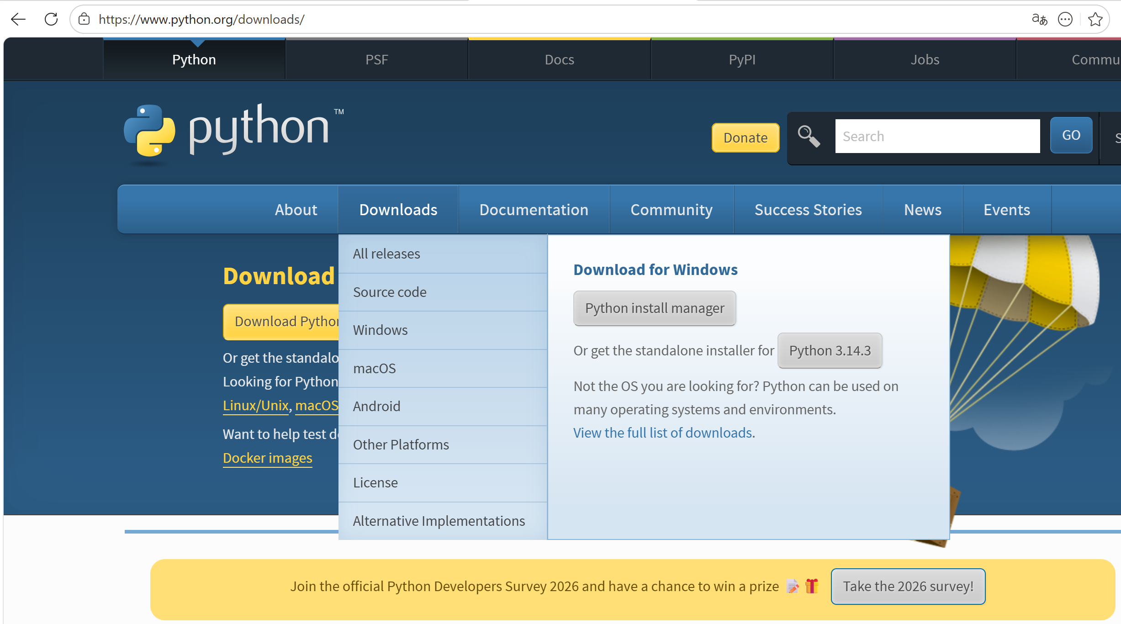The image size is (1121, 624).
Task: Click the magnifying glass search icon
Action: 809,137
